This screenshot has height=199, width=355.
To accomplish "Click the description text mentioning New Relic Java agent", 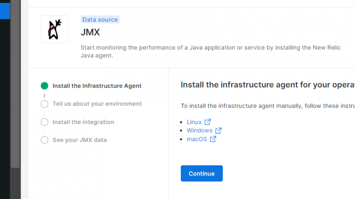I will coord(211,51).
